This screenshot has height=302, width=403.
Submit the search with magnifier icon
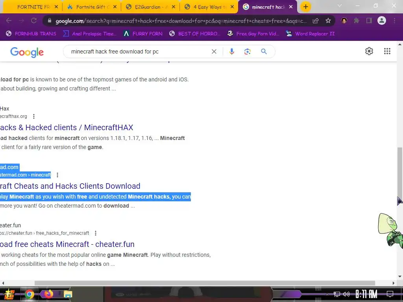pos(264,52)
